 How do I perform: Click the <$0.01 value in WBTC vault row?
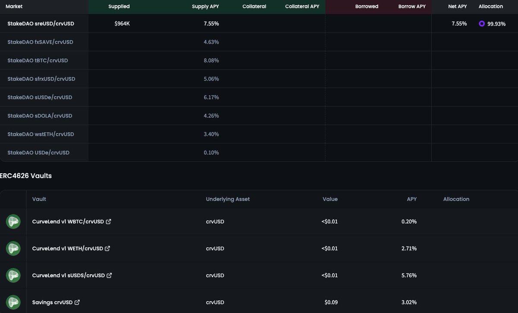(330, 222)
